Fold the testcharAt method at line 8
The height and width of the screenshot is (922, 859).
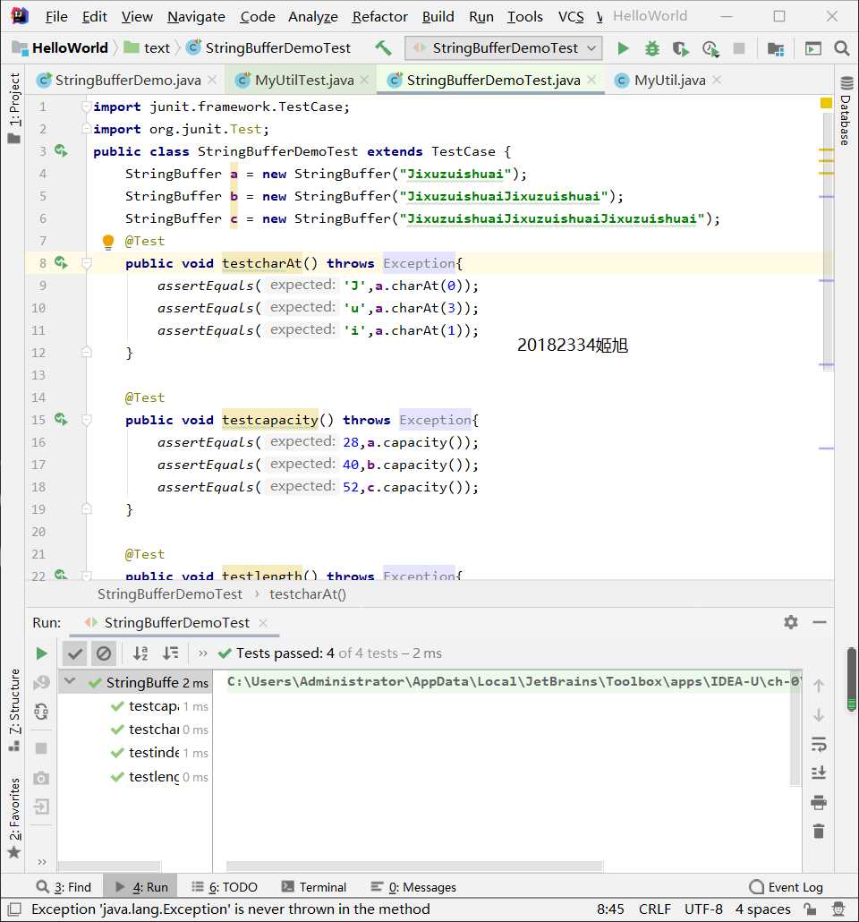(x=87, y=263)
